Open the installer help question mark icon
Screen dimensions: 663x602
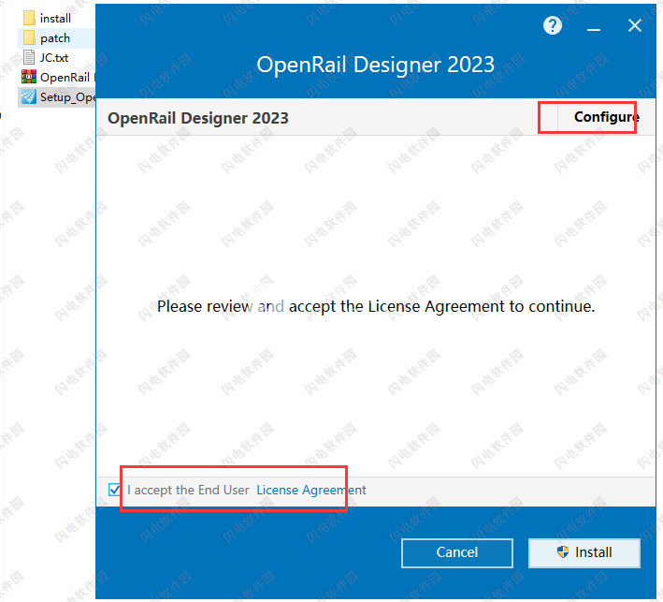click(553, 26)
